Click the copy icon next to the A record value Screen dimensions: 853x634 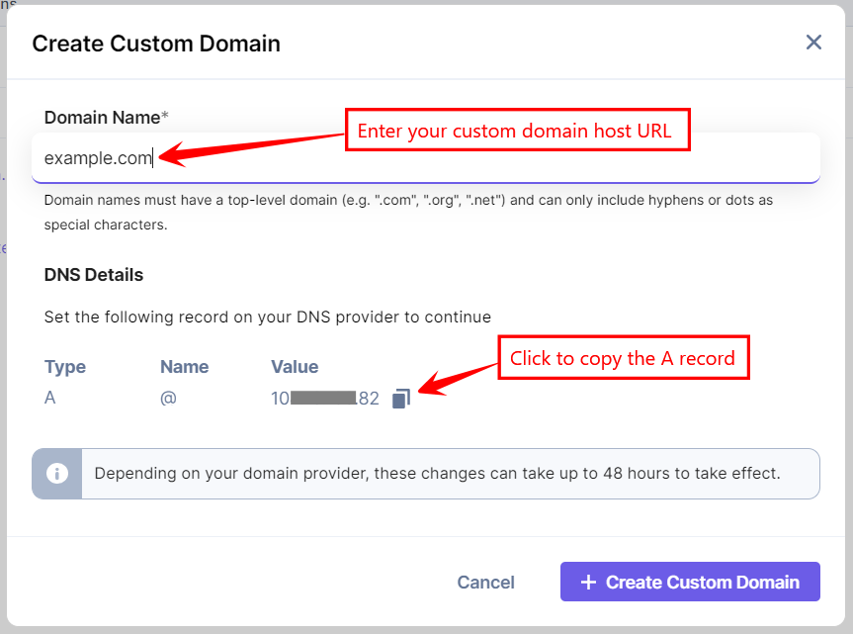[401, 398]
